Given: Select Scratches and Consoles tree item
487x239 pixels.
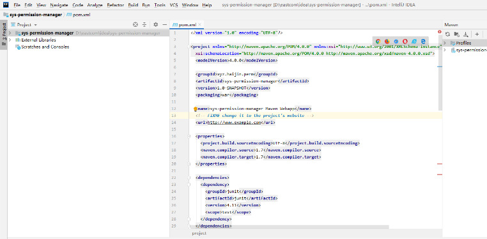Looking at the screenshot, I should 42,47.
